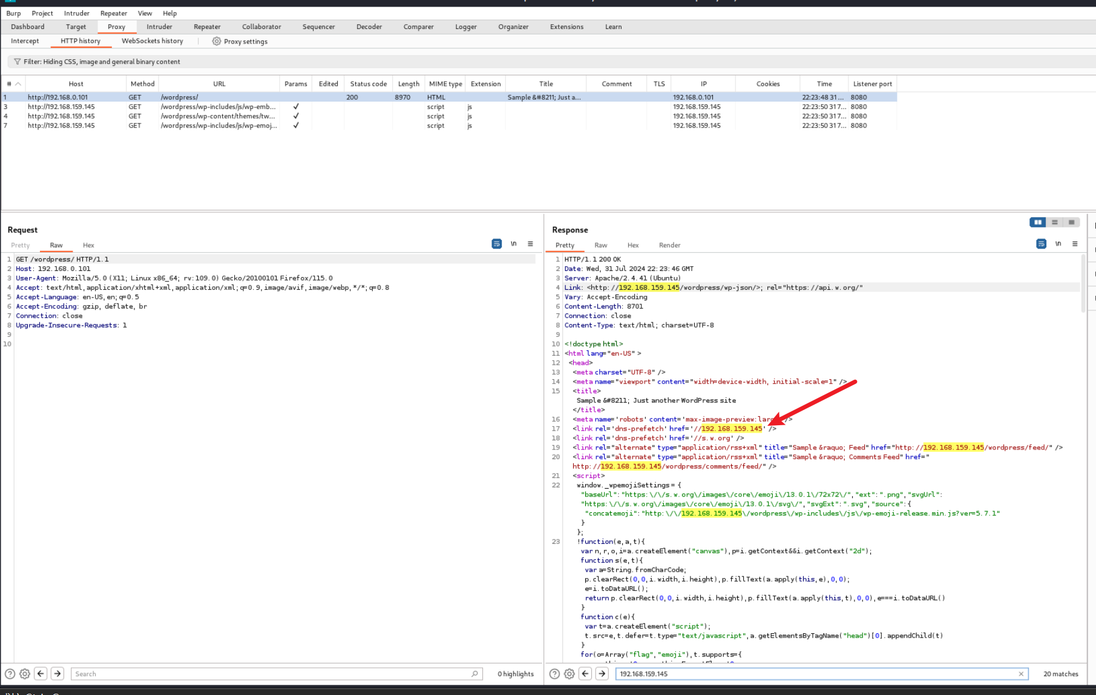Switch to top/bottom layout view icon
Viewport: 1096px width, 695px height.
point(1054,222)
